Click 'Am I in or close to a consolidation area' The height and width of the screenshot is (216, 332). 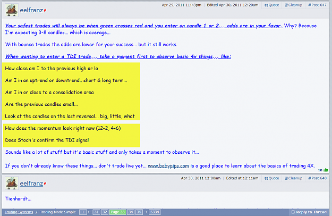tap(49, 93)
